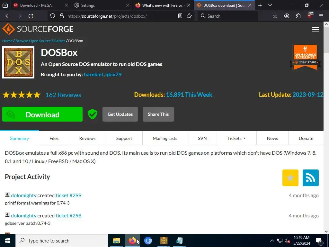This screenshot has height=247, width=329.
Task: Click the green Download button
Action: (x=42, y=114)
